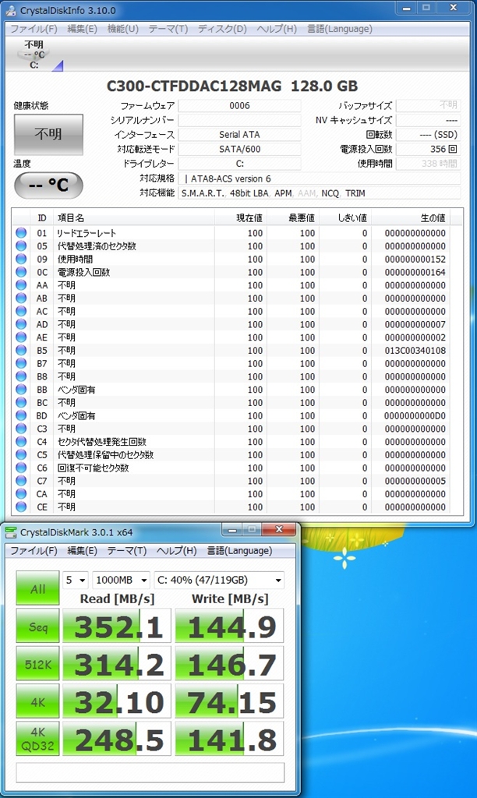This screenshot has width=477, height=798.
Task: Select Seq read result 352.1
Action: [x=117, y=626]
